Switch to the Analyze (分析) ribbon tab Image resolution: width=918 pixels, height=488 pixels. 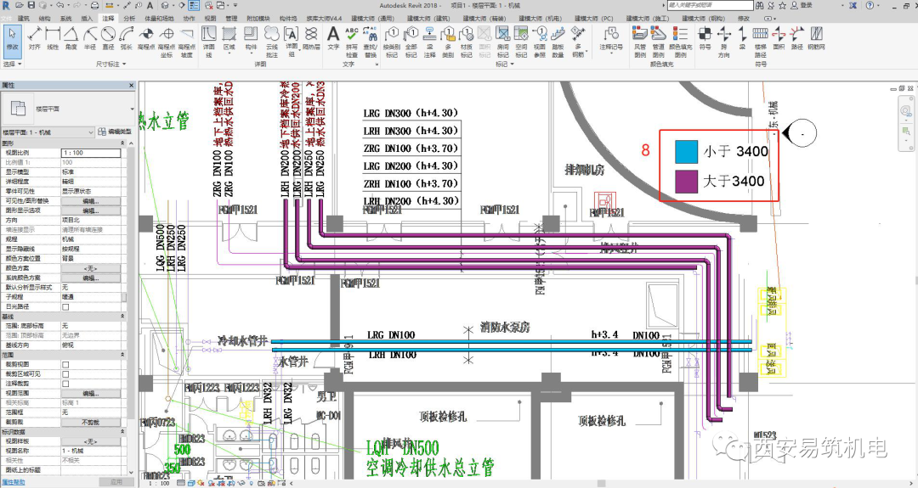[129, 19]
